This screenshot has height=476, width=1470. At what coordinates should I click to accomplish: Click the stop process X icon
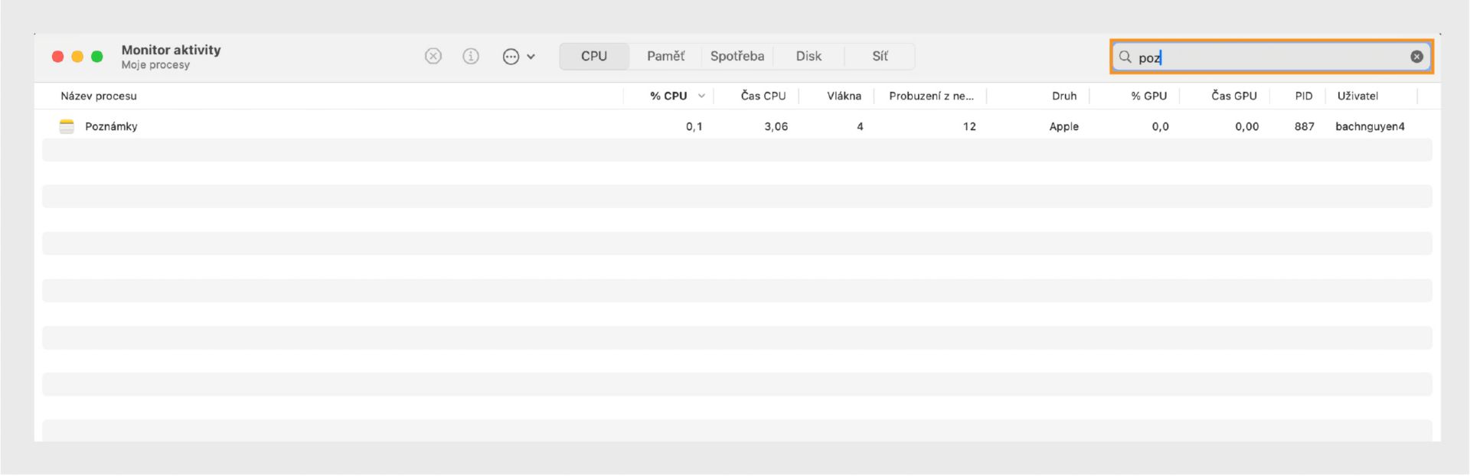(433, 56)
